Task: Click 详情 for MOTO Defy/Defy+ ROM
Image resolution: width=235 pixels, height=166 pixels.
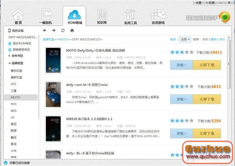Action: (181, 65)
